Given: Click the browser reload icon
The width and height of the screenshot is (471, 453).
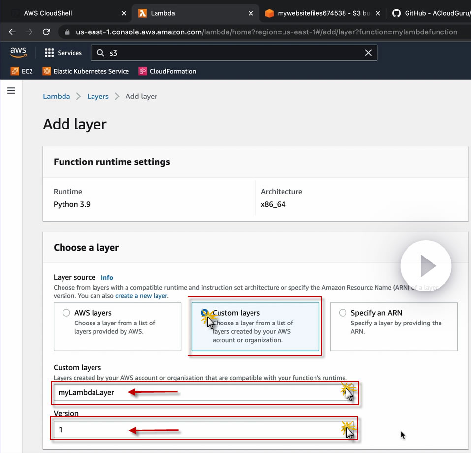Looking at the screenshot, I should [46, 32].
